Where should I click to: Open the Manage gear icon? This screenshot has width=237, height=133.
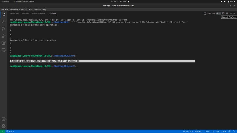[4, 126]
